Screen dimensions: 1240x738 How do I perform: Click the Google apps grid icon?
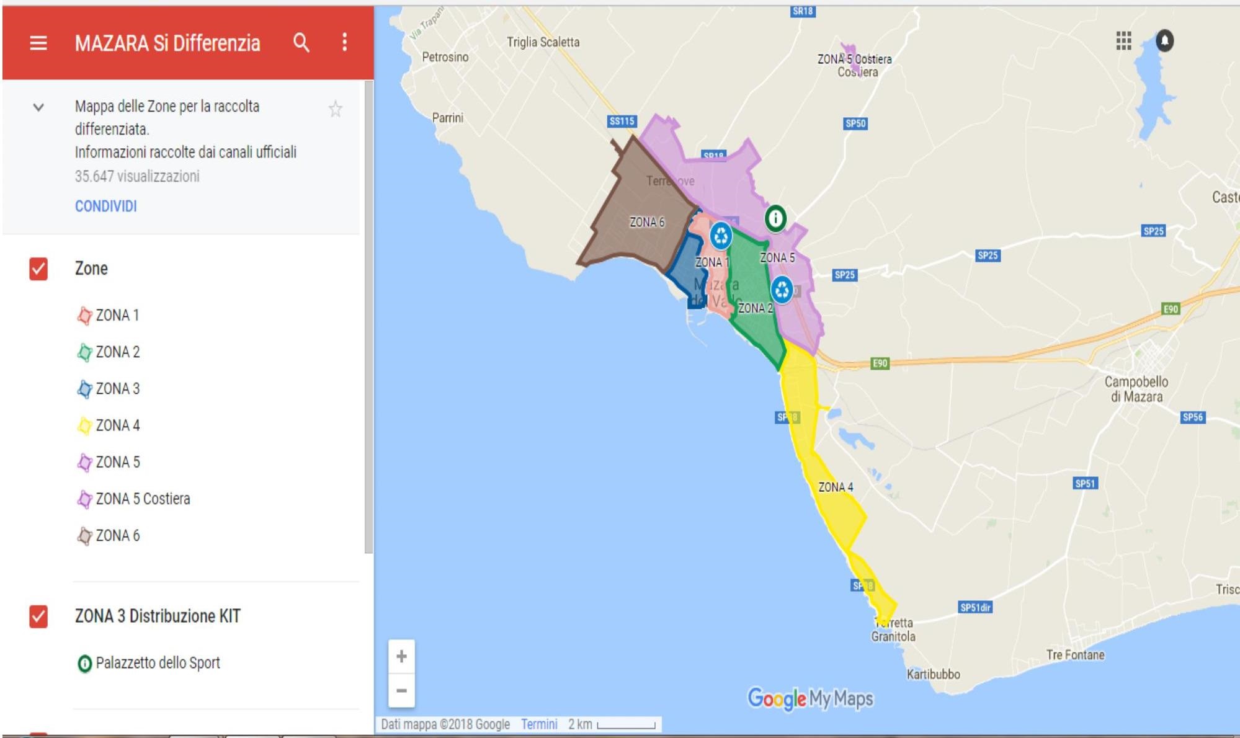[x=1128, y=38]
